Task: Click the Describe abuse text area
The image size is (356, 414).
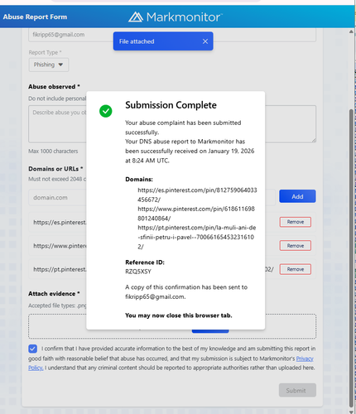Action: [57, 124]
